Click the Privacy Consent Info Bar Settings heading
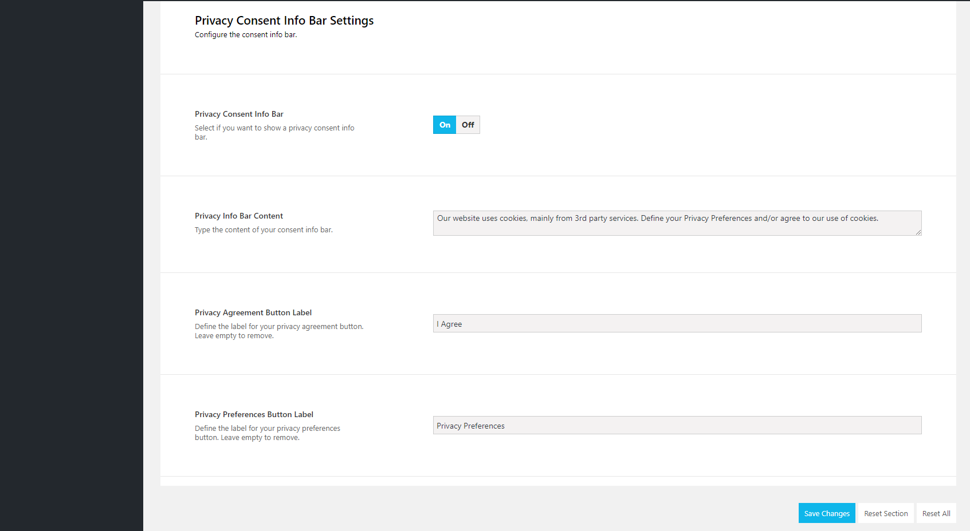Viewport: 970px width, 531px height. click(284, 21)
